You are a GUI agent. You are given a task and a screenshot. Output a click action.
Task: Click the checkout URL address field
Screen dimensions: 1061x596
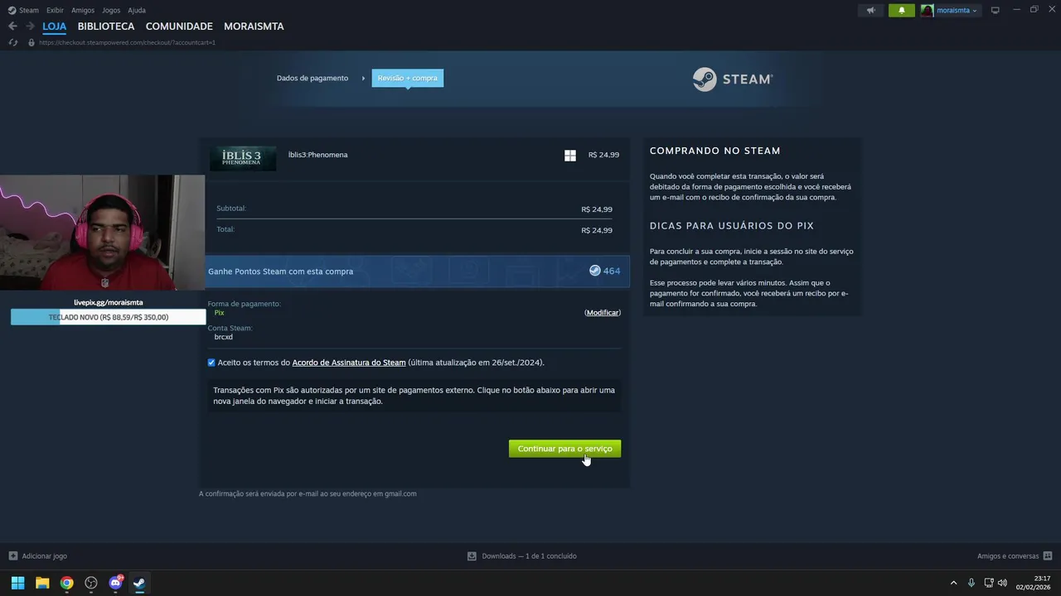(127, 42)
